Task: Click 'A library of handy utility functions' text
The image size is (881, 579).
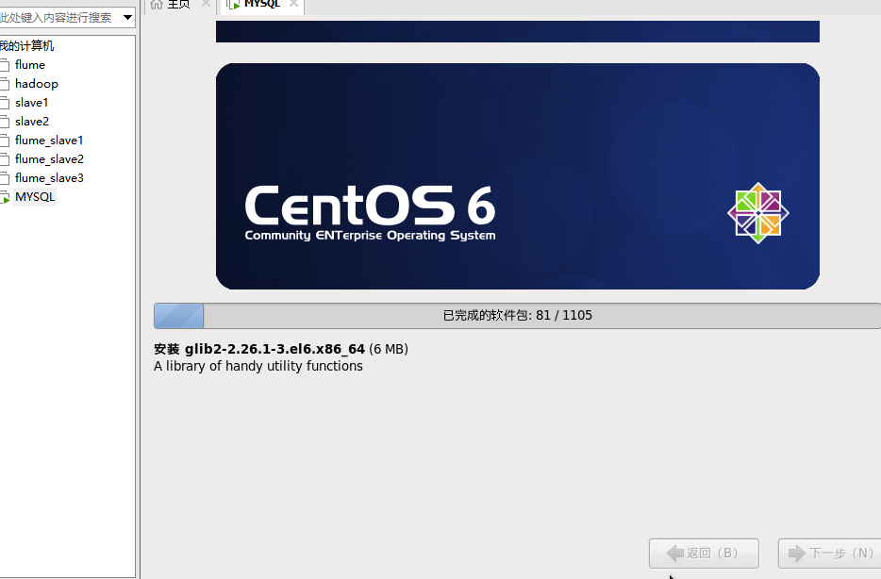Action: point(258,366)
